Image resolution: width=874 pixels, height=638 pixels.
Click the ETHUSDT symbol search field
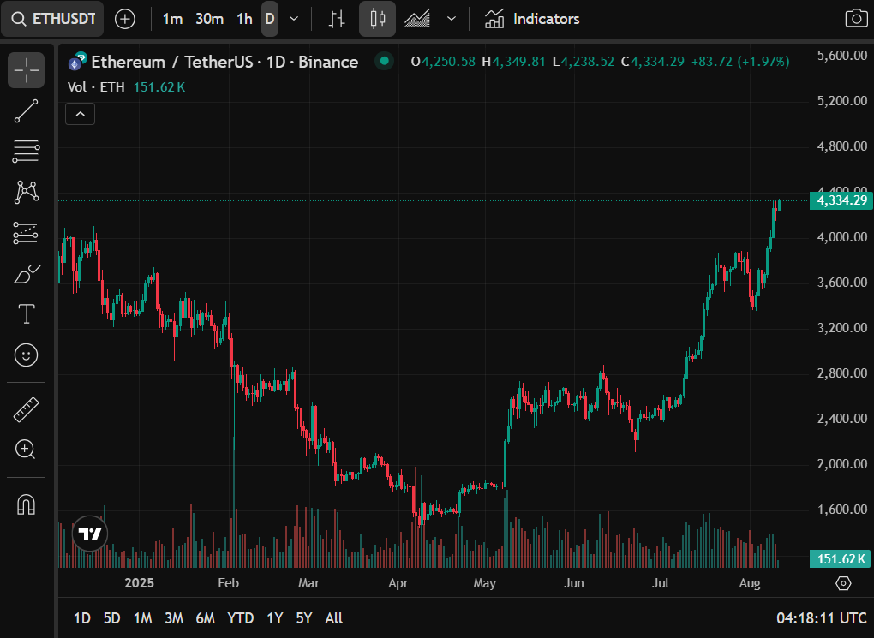tap(53, 19)
